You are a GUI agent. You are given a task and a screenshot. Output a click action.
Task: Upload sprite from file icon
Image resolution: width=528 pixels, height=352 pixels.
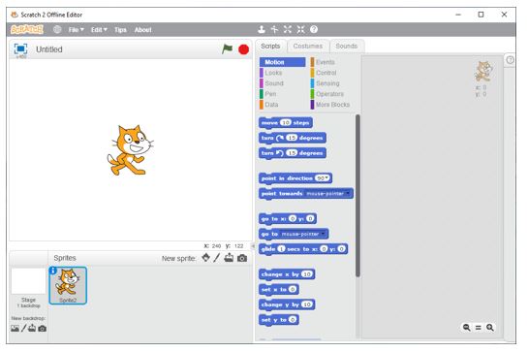coord(229,258)
